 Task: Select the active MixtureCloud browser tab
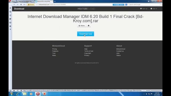click(x=44, y=2)
